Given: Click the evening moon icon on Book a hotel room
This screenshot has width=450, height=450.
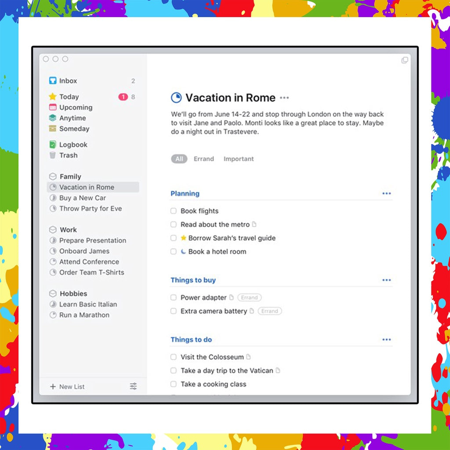Looking at the screenshot, I should click(x=183, y=251).
